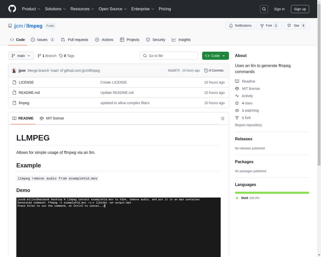Open 'updated to allow complex filters' commit
This screenshot has width=321, height=257.
pyautogui.click(x=125, y=103)
